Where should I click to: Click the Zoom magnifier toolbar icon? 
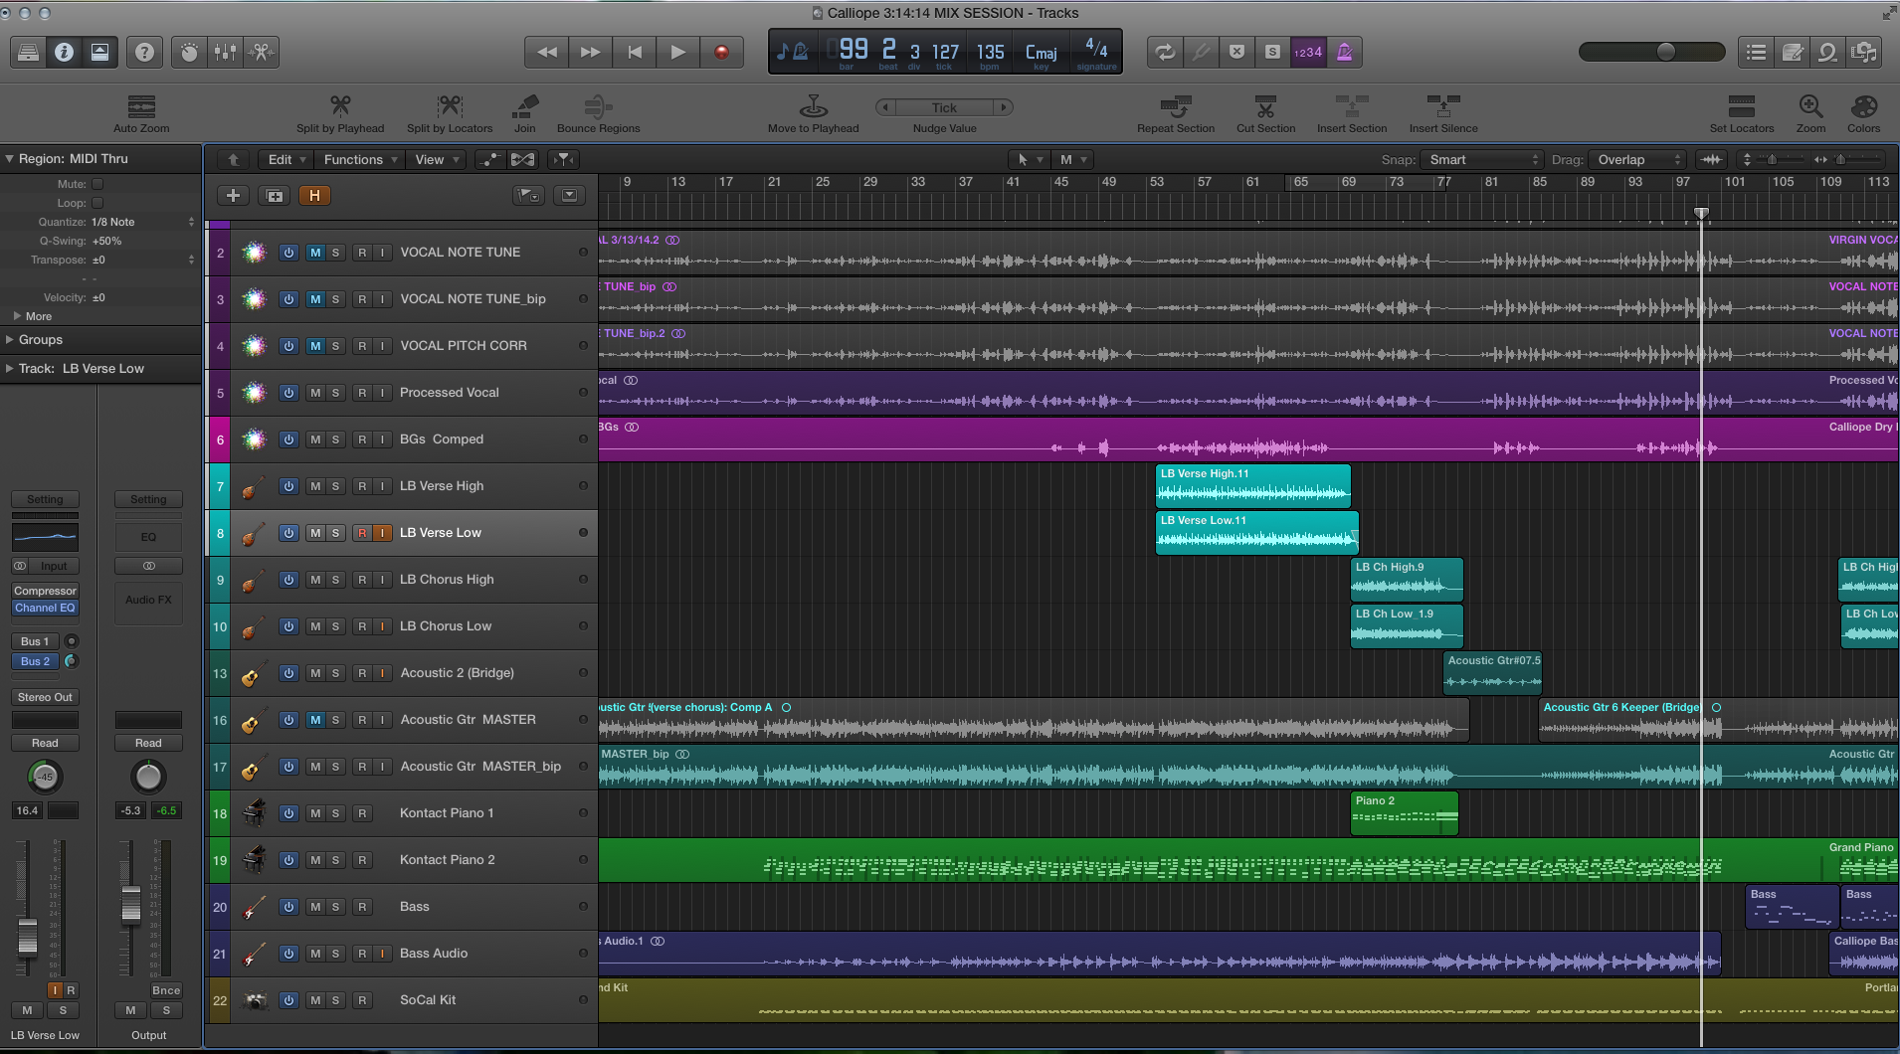click(x=1810, y=105)
